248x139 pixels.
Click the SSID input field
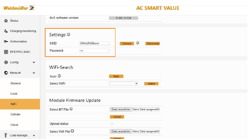coord(94,43)
